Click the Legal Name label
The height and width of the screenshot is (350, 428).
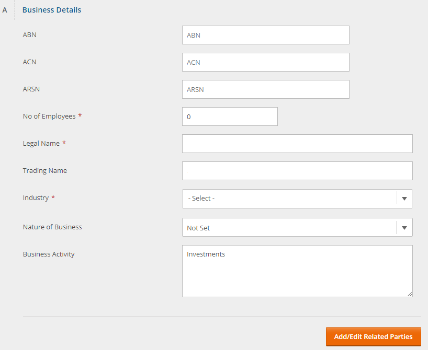pyautogui.click(x=41, y=143)
